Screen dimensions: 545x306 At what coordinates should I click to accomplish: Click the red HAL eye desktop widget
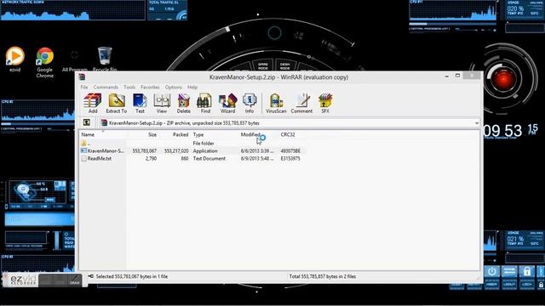(x=503, y=78)
